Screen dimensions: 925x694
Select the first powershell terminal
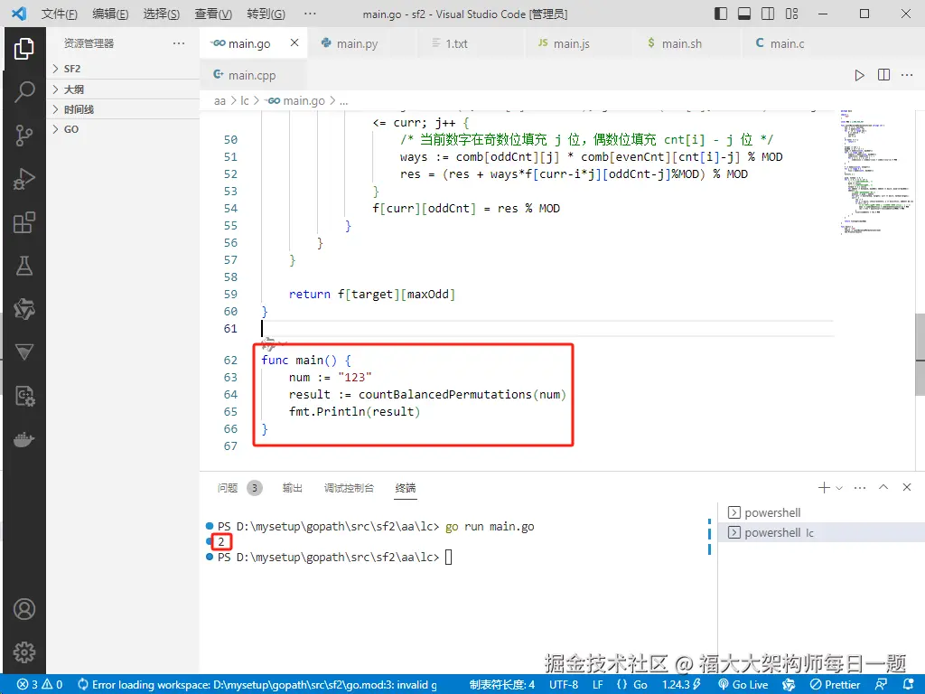pos(821,512)
